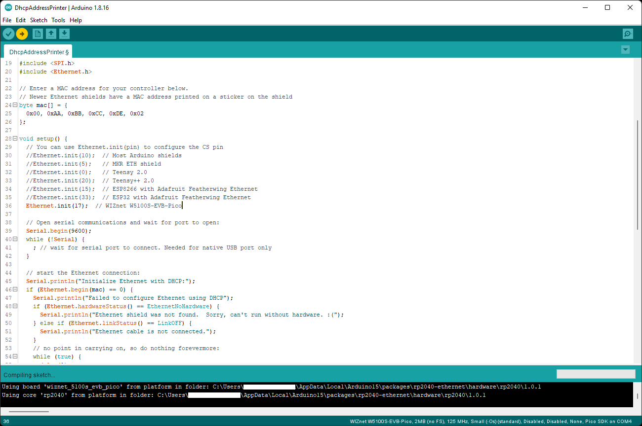Click the //Ethernet.init(0) Teensy 2.0 line

coord(86,172)
